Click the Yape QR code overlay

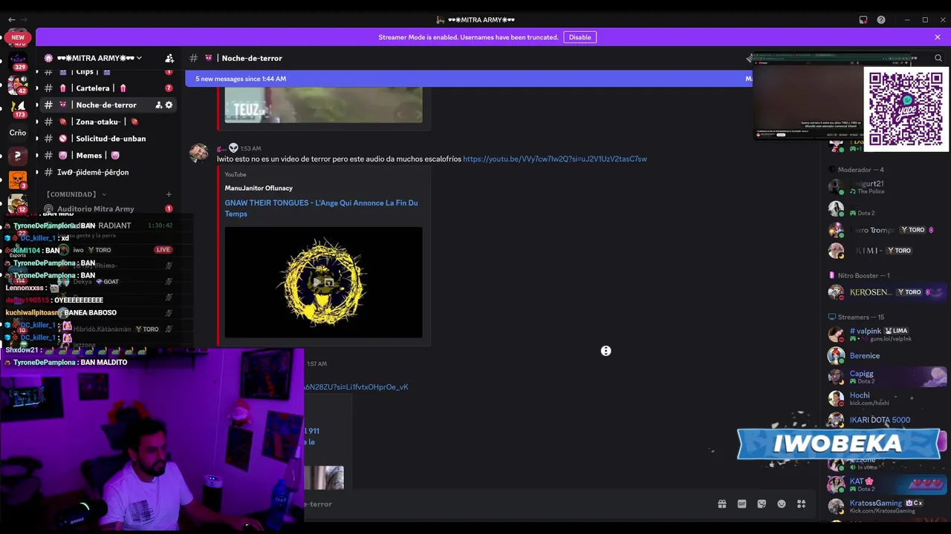tap(906, 109)
